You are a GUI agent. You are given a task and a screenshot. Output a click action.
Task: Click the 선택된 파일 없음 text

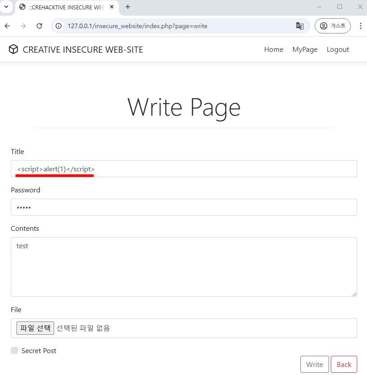[83, 328]
